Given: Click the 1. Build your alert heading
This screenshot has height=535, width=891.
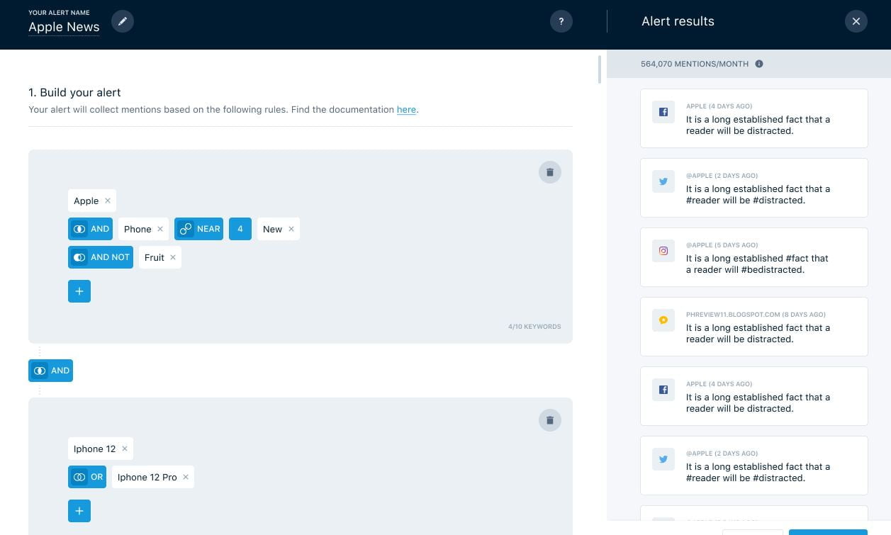Looking at the screenshot, I should click(74, 92).
